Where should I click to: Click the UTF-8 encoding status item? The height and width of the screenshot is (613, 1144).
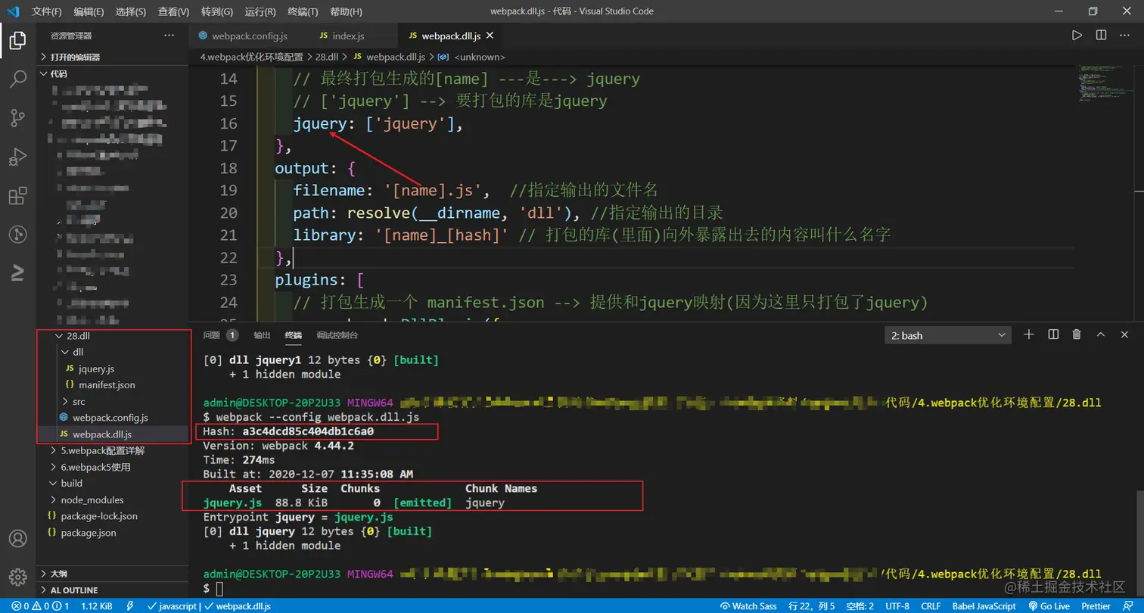point(897,606)
